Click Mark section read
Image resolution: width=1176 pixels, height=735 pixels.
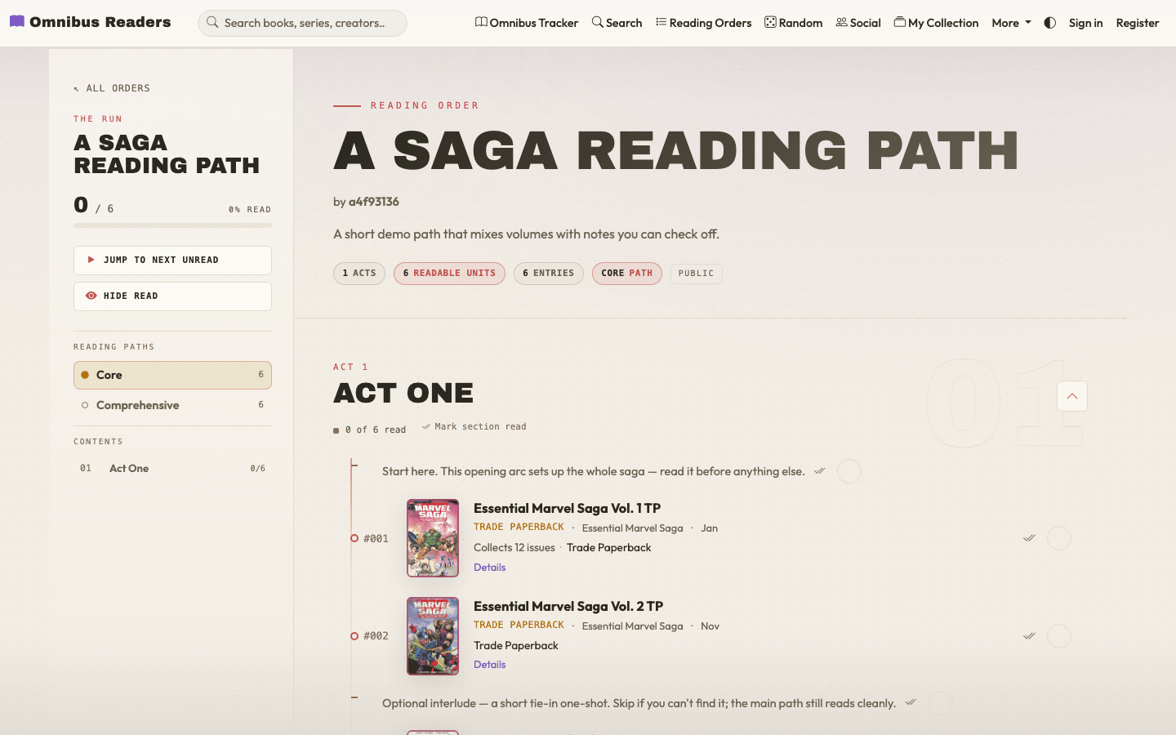(474, 426)
